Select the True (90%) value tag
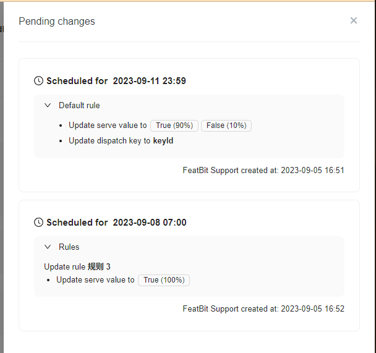This screenshot has width=376, height=353. (x=174, y=125)
